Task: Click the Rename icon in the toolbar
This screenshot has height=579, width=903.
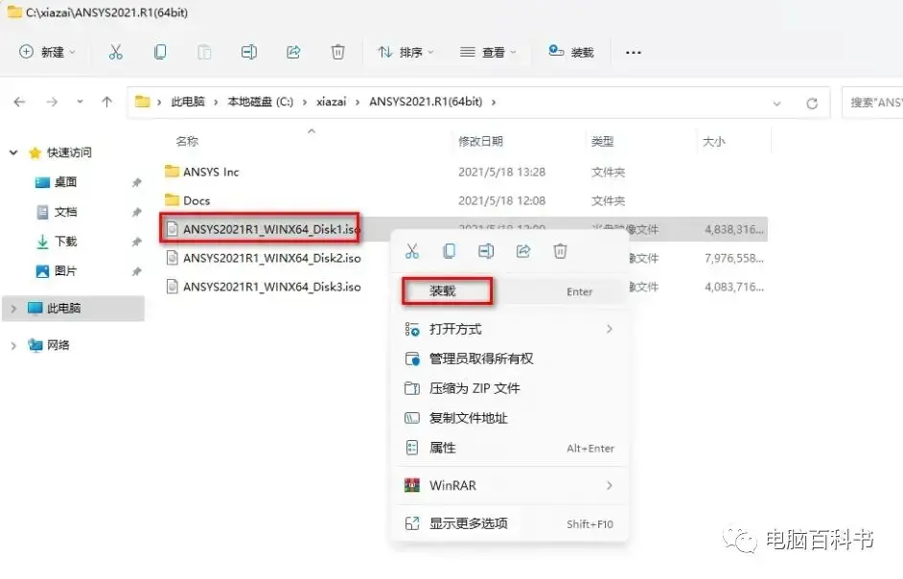Action: point(249,53)
